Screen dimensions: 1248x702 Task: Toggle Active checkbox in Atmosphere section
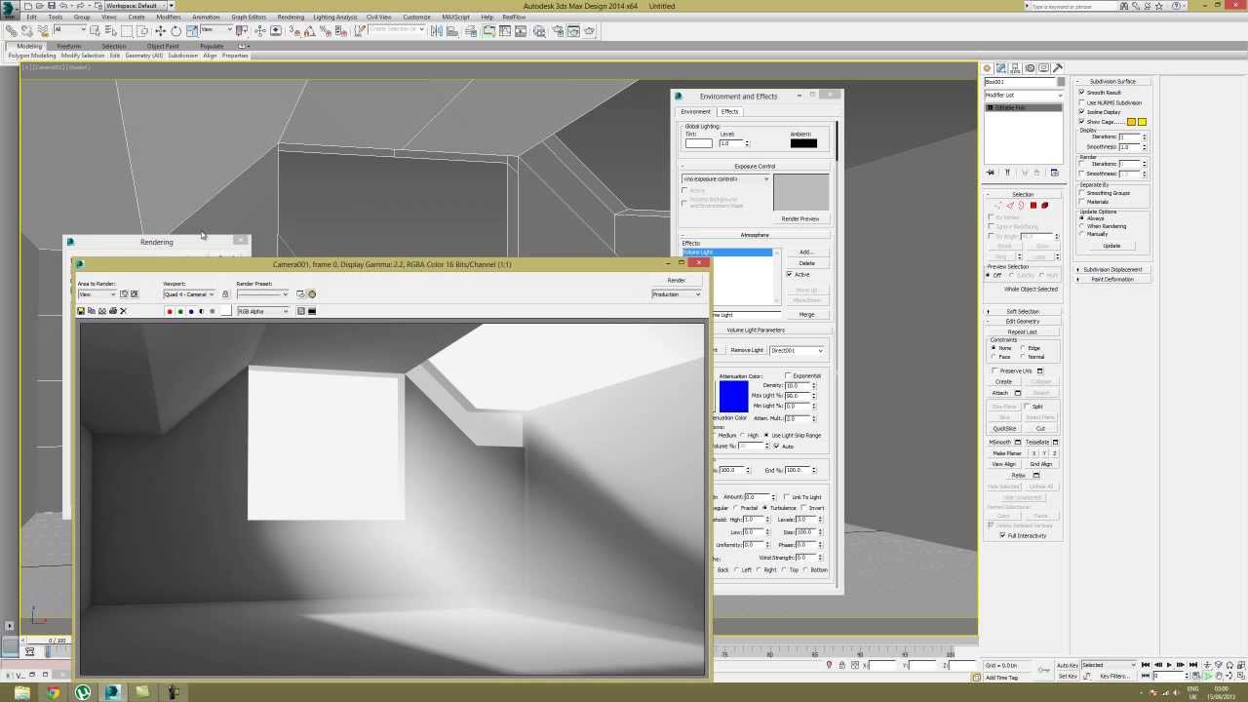coord(790,274)
